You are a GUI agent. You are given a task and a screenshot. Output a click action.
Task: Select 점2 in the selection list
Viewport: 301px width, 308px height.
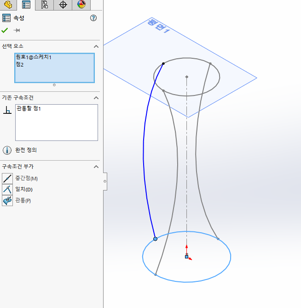click(20, 64)
